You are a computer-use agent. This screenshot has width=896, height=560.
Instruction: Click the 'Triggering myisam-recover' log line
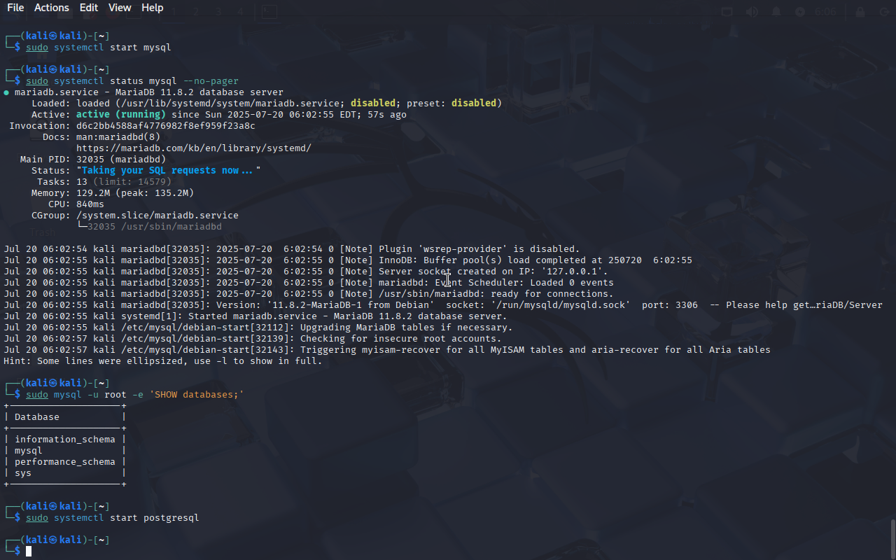(x=387, y=350)
